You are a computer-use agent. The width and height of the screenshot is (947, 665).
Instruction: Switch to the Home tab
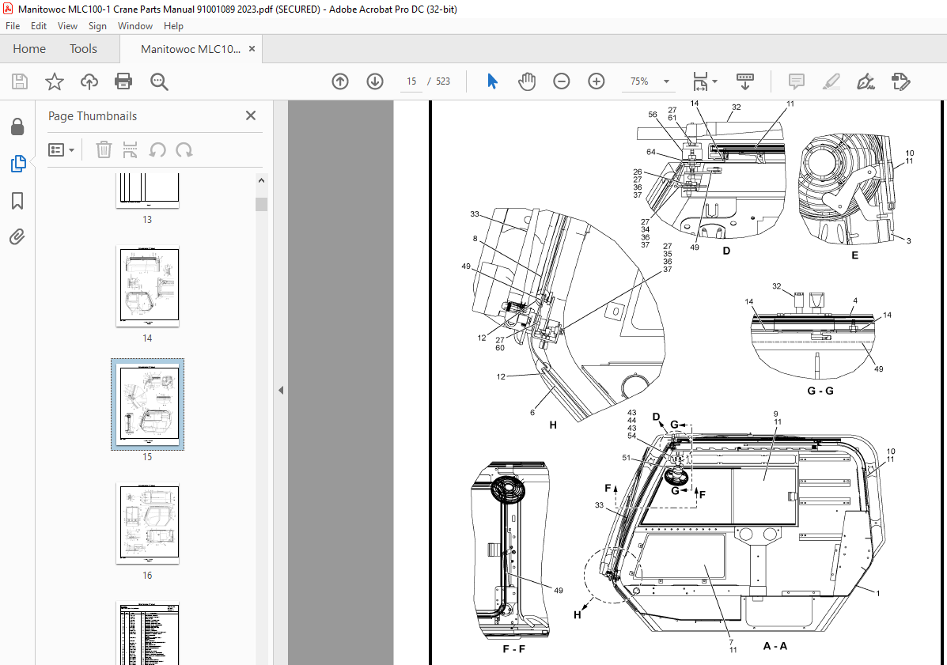pyautogui.click(x=29, y=49)
